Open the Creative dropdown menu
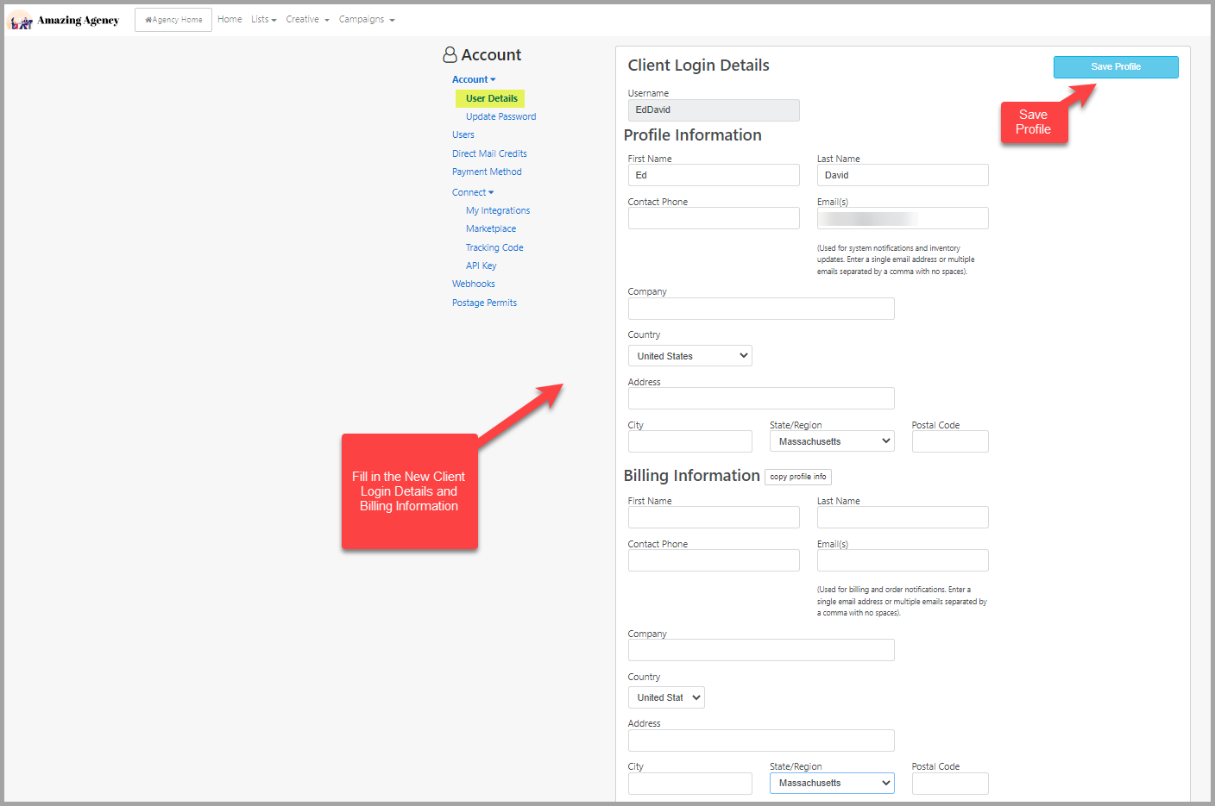Viewport: 1215px width, 806px height. click(308, 19)
